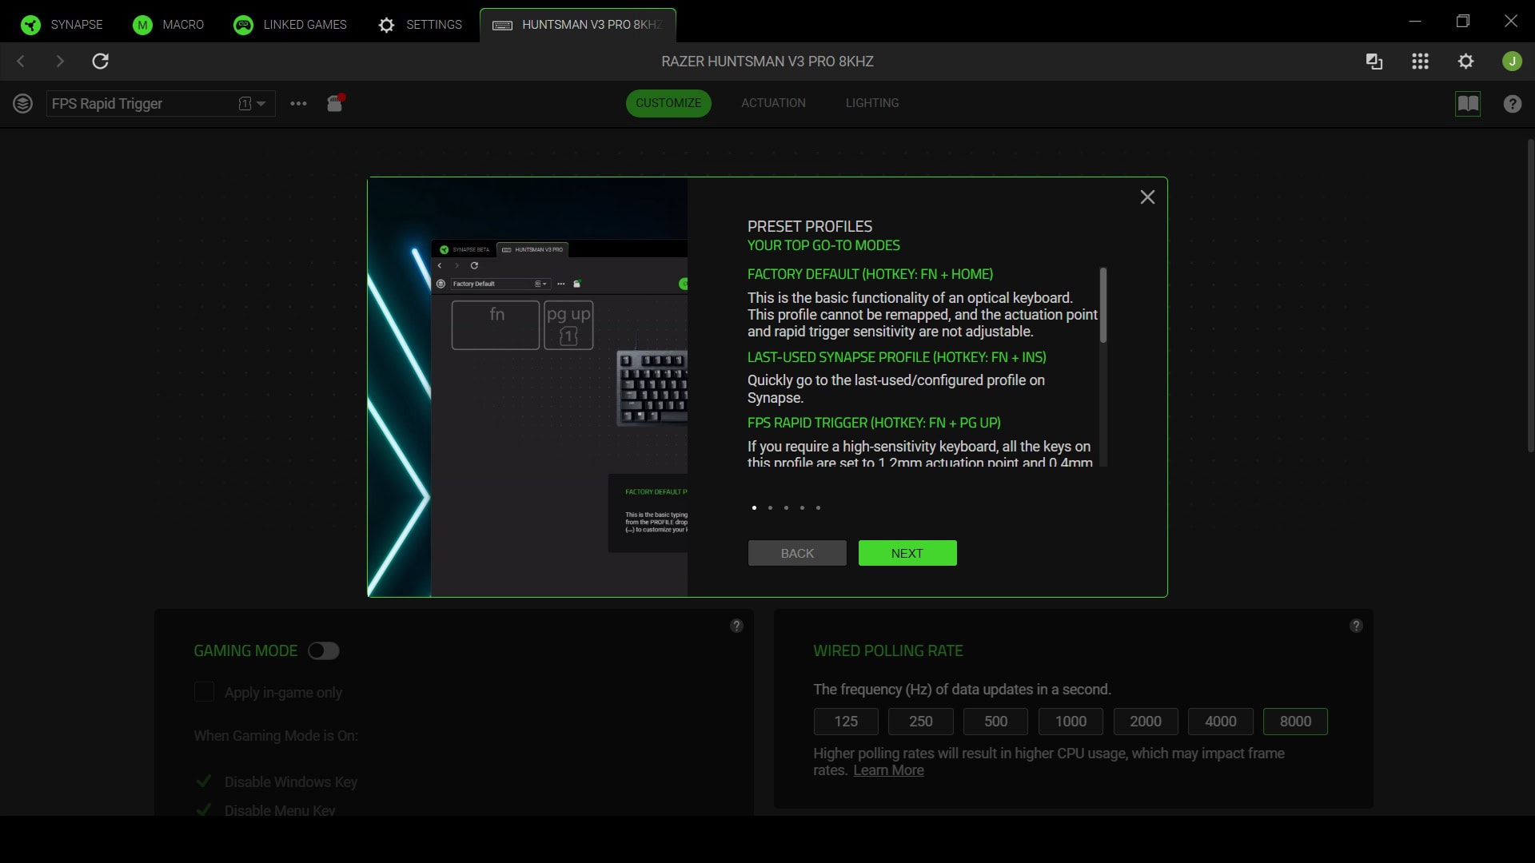Enable the Gaming Mode toggle
The width and height of the screenshot is (1535, 863).
click(323, 650)
